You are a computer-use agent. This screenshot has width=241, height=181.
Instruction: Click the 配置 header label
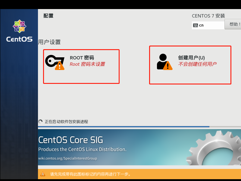click(x=48, y=15)
